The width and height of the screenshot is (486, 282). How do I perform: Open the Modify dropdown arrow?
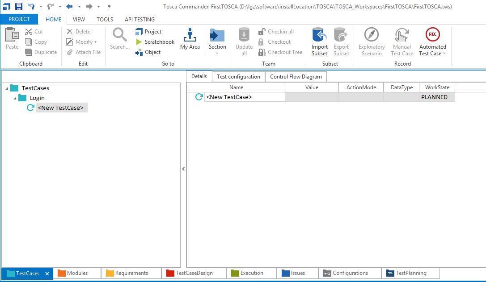96,42
